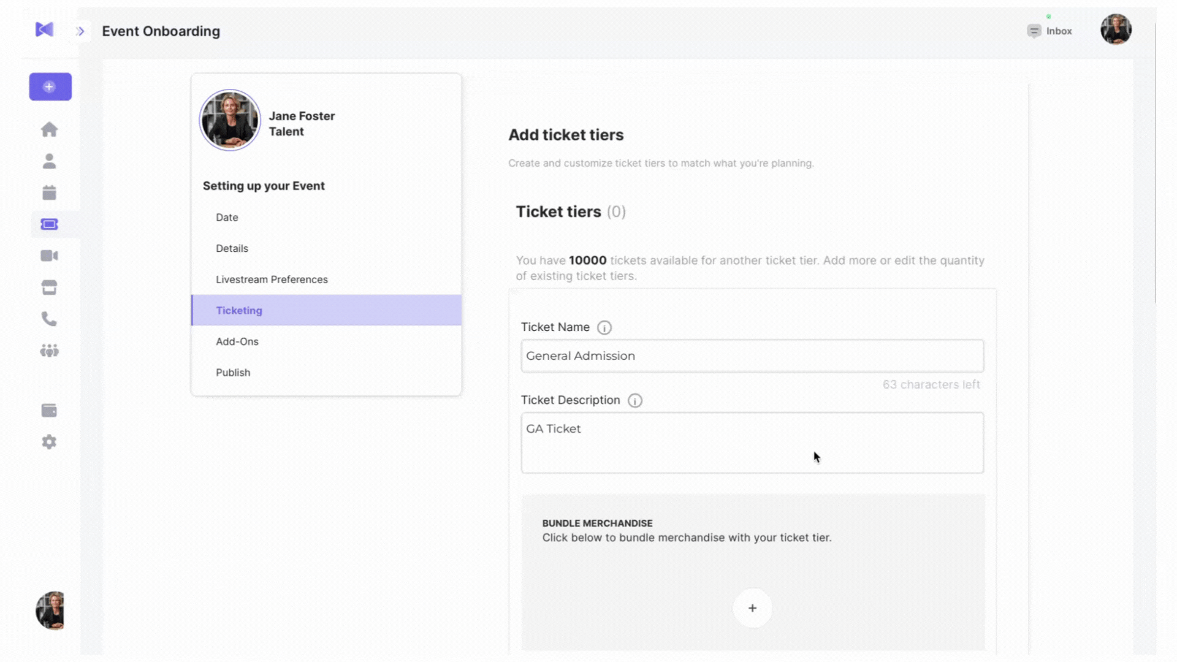Open the store icon in sidebar
1177x662 pixels.
coord(50,287)
